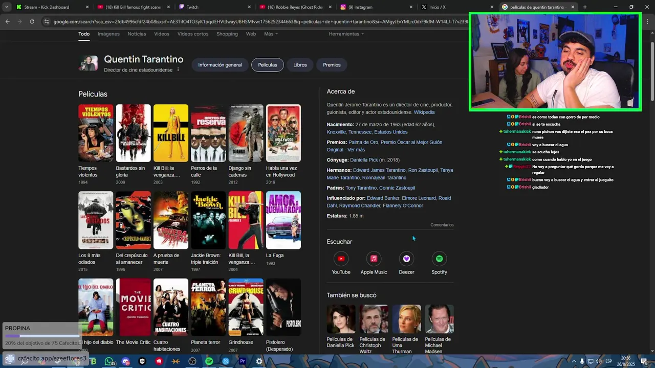Open the taskbar clock showing 20:56
This screenshot has width=655, height=368.
[626, 361]
